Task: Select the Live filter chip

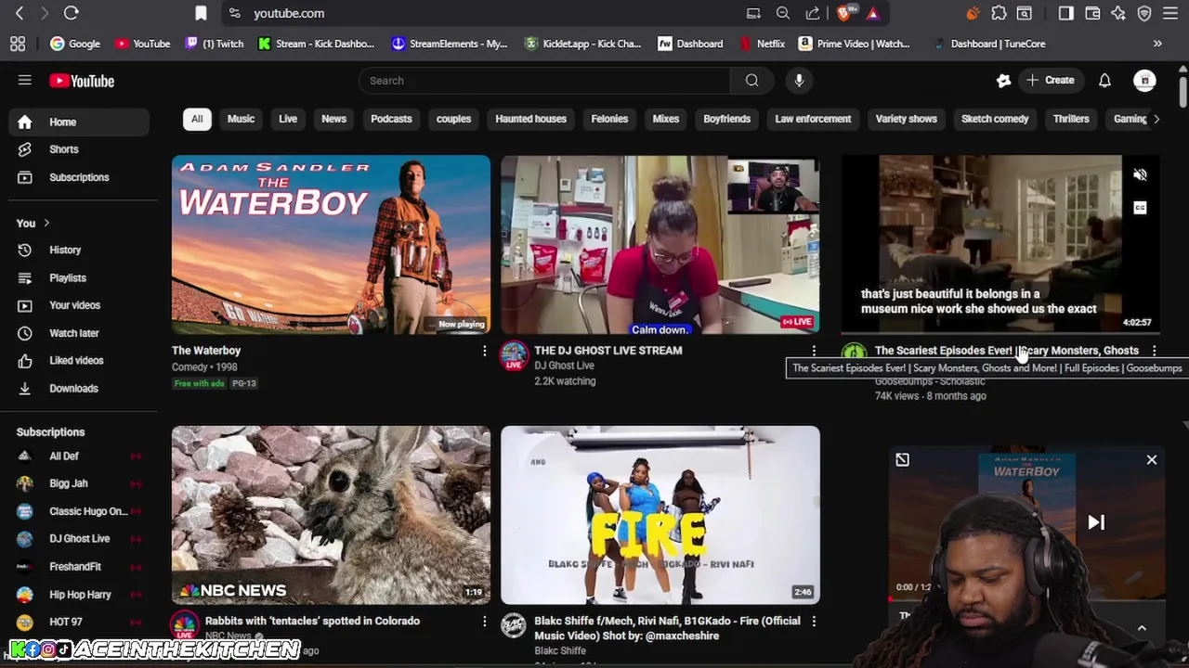Action: click(x=288, y=119)
